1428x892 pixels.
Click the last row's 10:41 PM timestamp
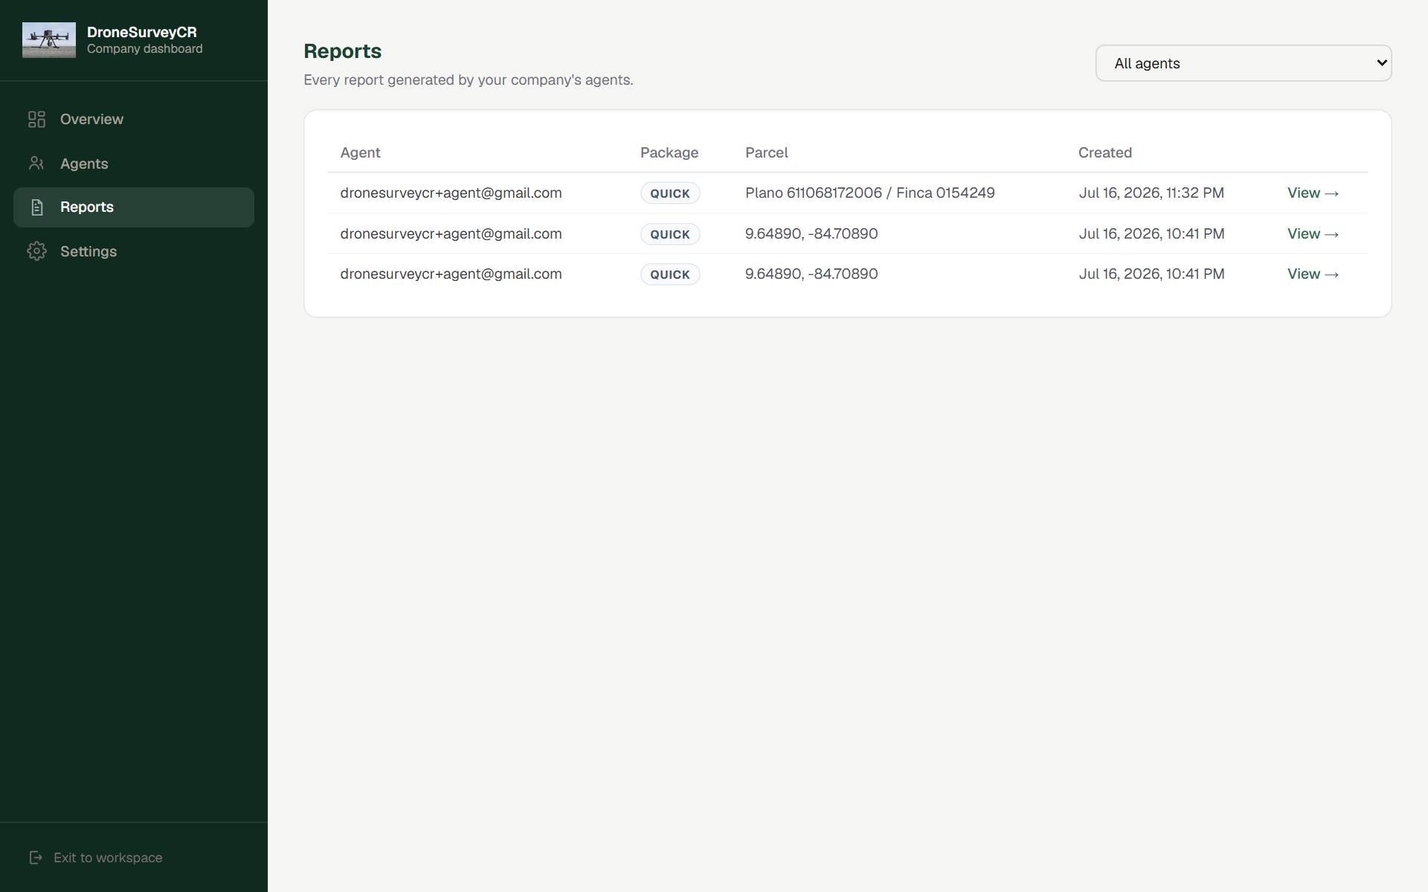1151,274
